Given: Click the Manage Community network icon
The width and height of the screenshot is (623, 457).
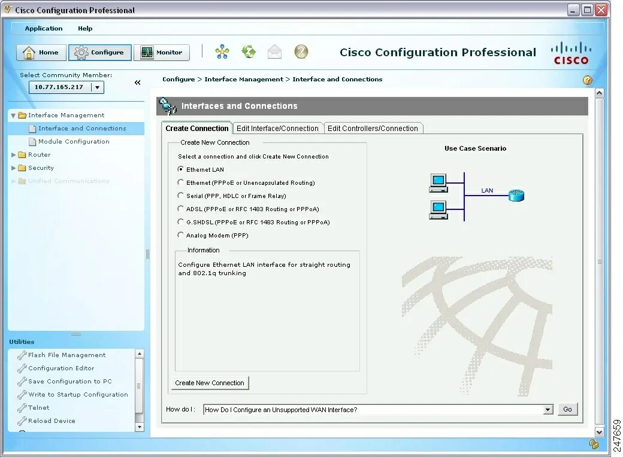Looking at the screenshot, I should coord(222,52).
